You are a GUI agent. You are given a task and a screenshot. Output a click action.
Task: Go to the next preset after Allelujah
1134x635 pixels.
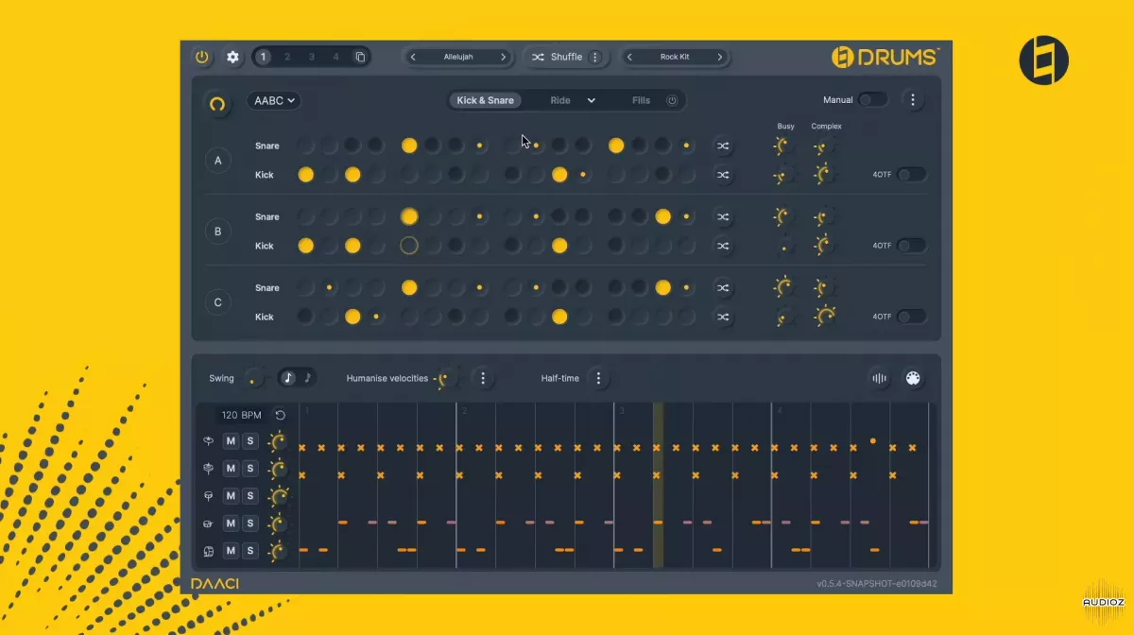click(x=504, y=57)
